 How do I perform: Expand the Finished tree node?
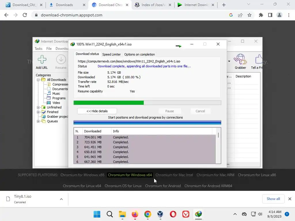click(x=38, y=112)
